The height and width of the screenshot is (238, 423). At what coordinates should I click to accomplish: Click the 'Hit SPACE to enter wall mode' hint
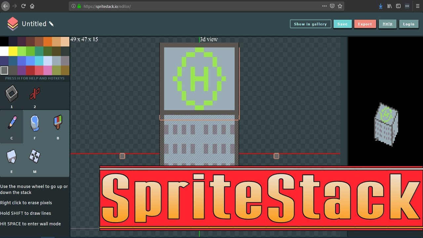30,224
